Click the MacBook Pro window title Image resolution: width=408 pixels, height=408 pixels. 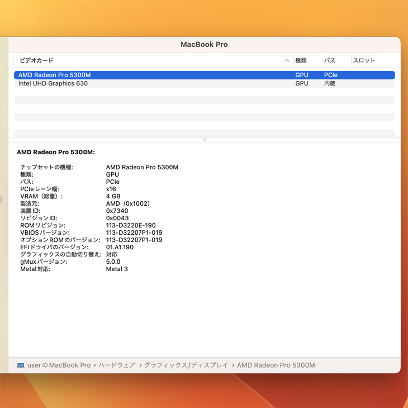click(x=204, y=45)
